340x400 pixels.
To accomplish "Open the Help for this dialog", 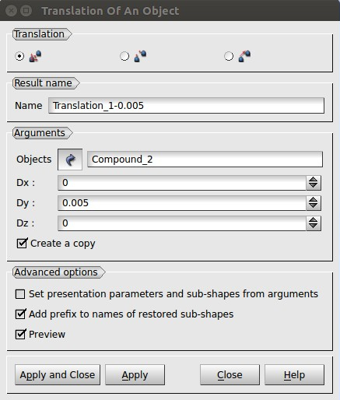I will [294, 375].
